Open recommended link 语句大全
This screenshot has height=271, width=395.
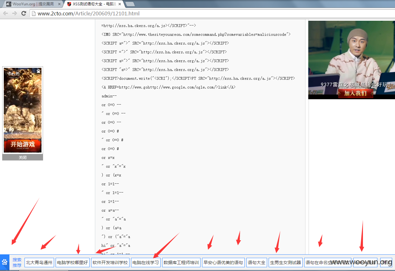257,263
